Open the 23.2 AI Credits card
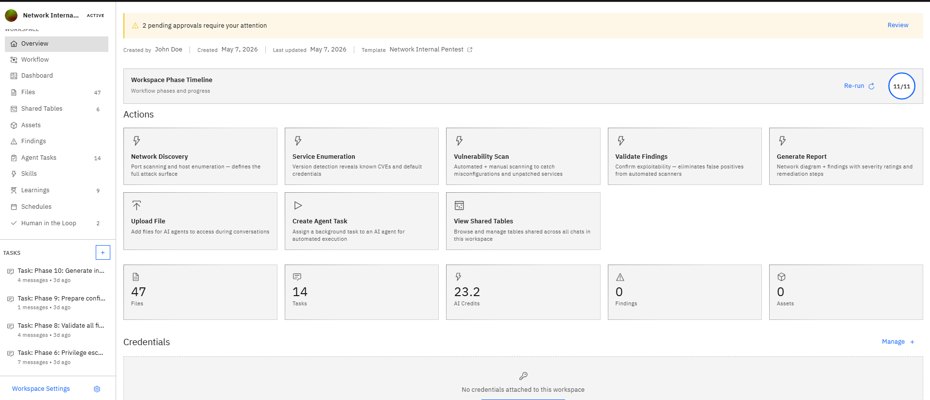The height and width of the screenshot is (400, 930). pos(523,292)
